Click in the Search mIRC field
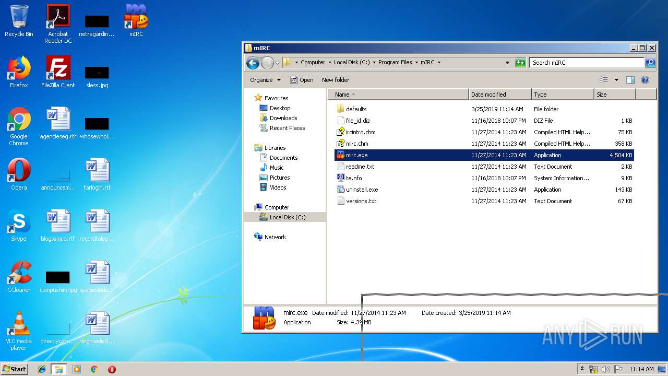 pyautogui.click(x=587, y=63)
